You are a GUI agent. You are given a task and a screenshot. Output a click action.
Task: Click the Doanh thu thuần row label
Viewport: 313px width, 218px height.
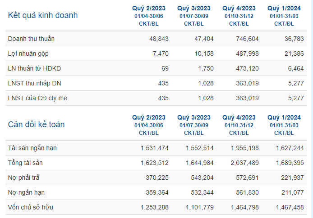pos(31,39)
